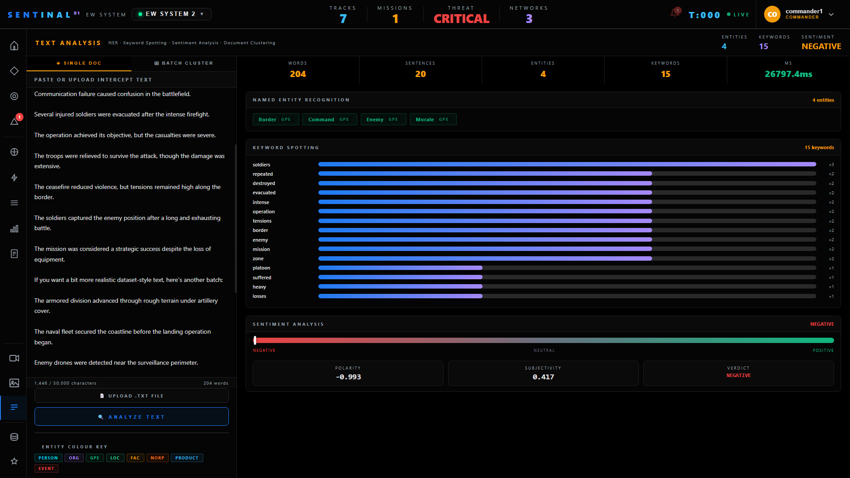This screenshot has height=478, width=850.
Task: Click the Enemy GPE entity tag
Action: pos(383,119)
